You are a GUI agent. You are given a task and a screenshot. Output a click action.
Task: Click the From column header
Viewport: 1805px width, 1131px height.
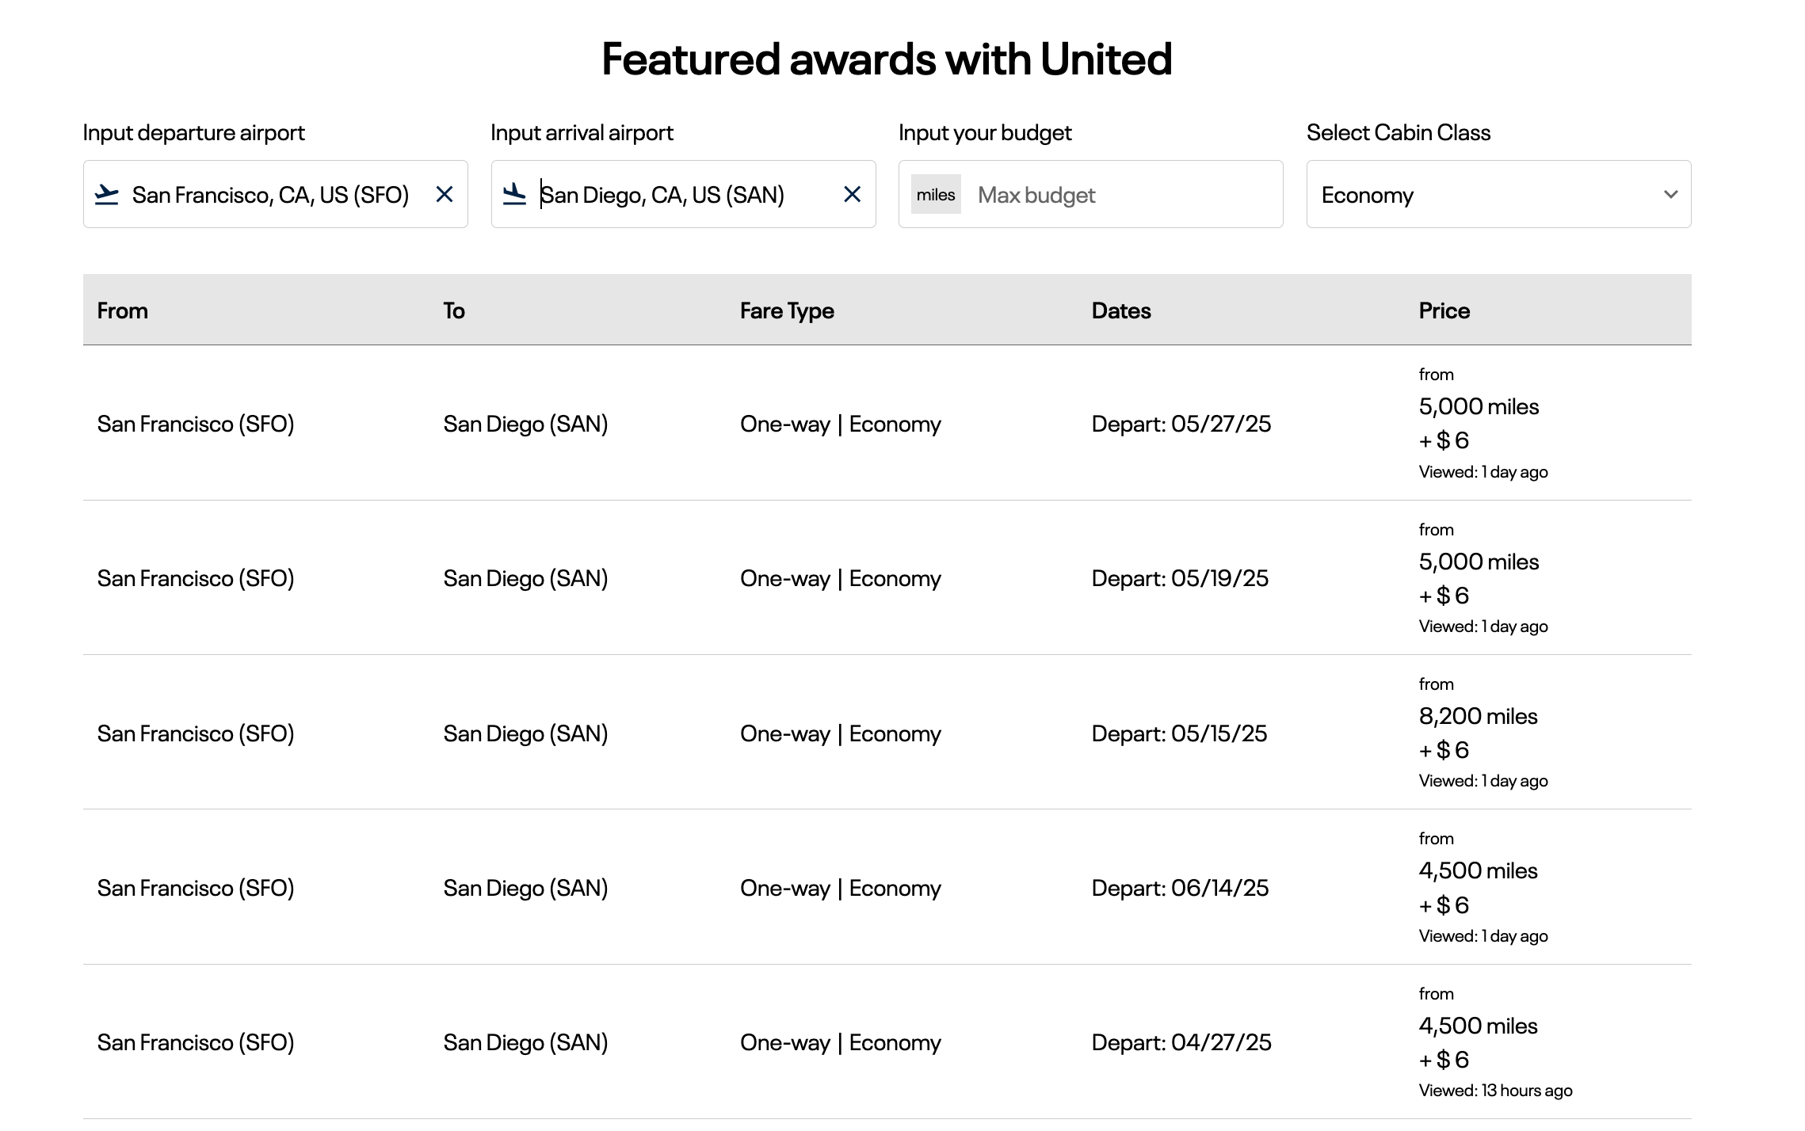point(123,310)
